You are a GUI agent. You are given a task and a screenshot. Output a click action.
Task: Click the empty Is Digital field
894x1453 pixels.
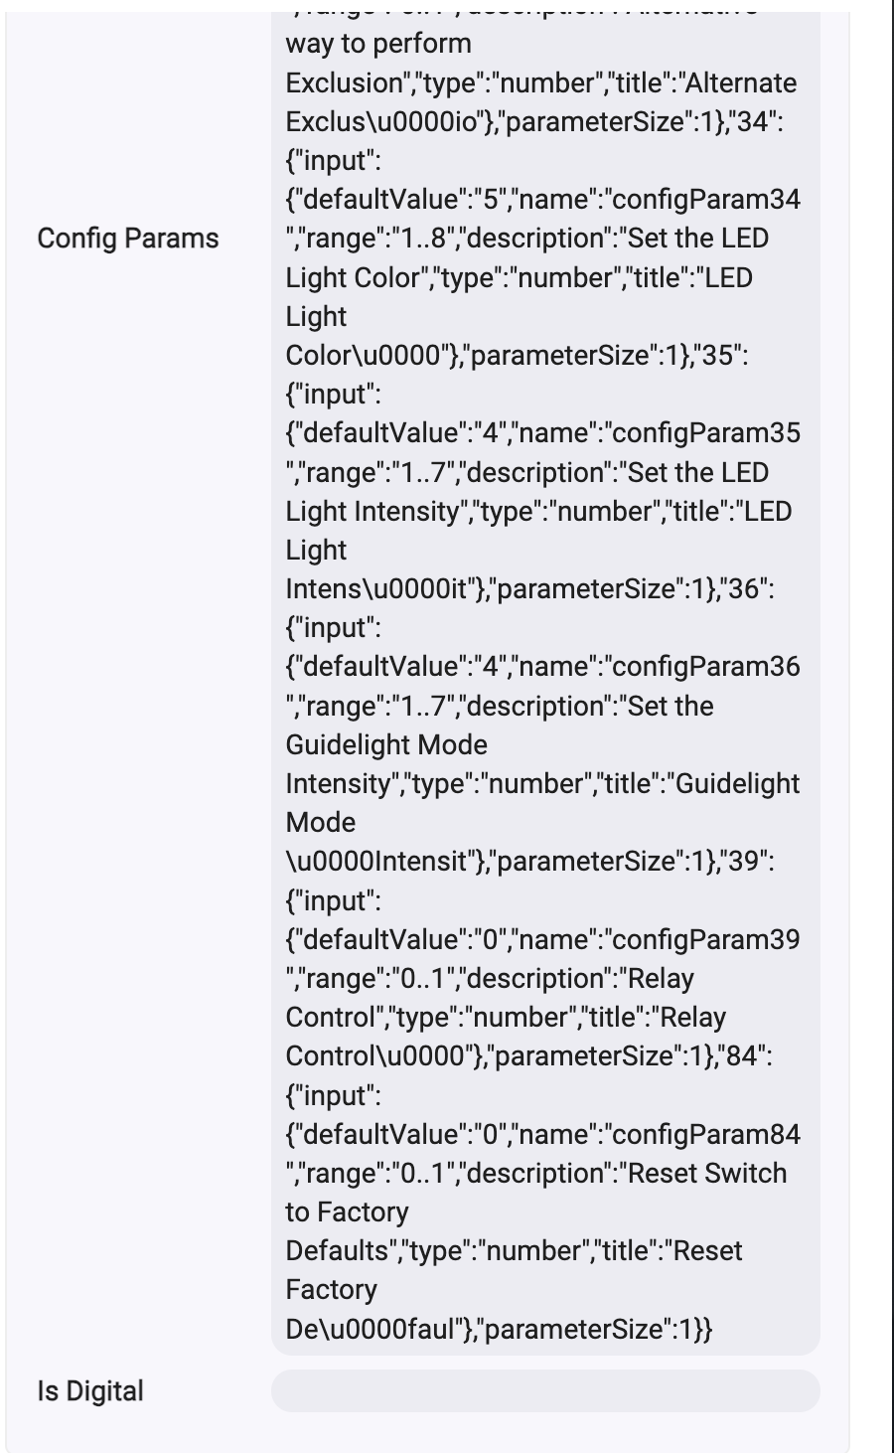(x=545, y=1390)
